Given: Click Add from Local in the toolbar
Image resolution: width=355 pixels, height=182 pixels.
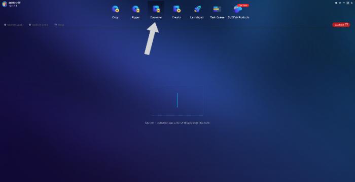Looking at the screenshot, I should pos(13,25).
